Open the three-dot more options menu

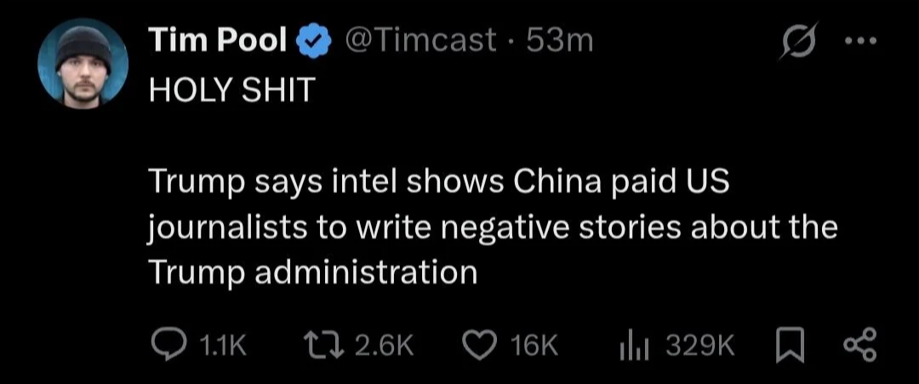861,41
